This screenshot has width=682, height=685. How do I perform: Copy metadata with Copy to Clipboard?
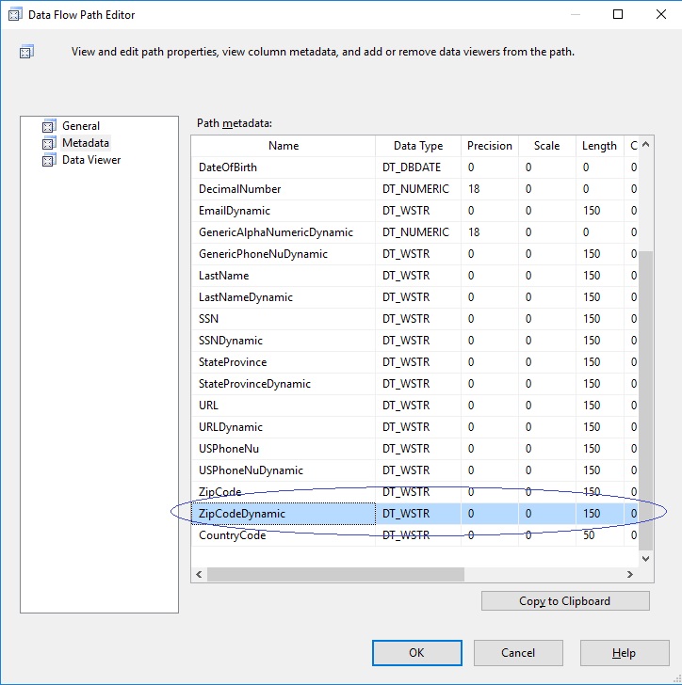[565, 601]
